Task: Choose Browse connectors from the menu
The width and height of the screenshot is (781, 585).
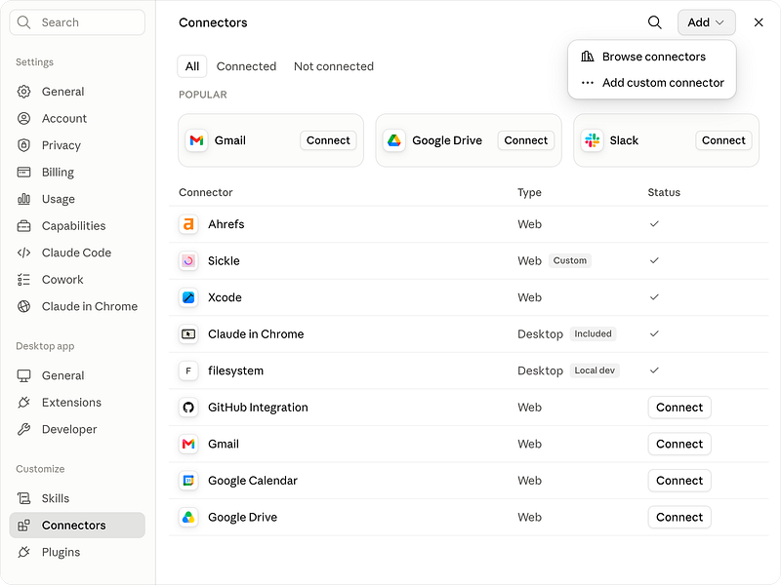Action: [651, 57]
